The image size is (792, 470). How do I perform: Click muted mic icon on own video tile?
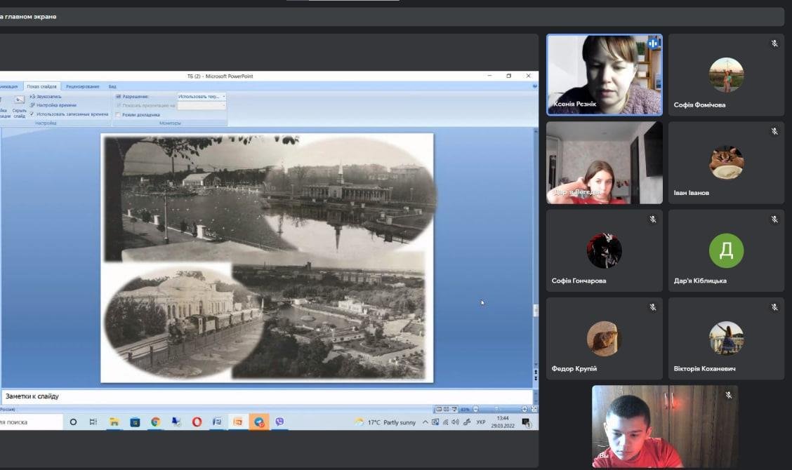728,395
